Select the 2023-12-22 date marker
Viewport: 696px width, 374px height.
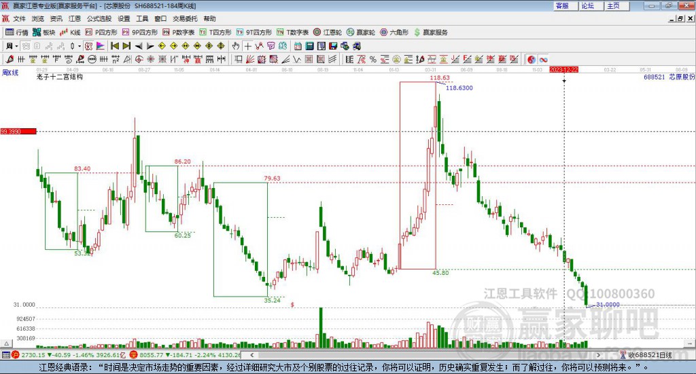click(563, 69)
